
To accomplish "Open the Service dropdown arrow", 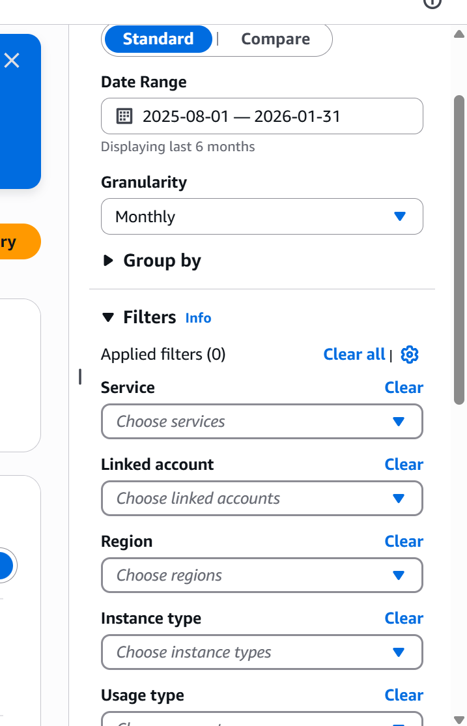I will coord(399,422).
